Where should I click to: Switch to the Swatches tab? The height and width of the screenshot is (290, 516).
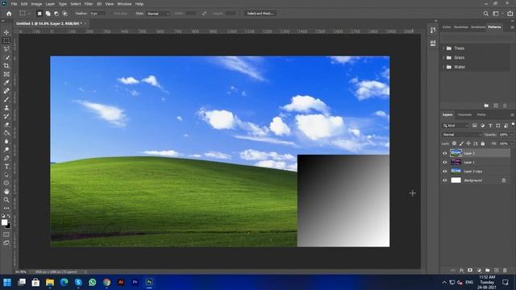(x=460, y=27)
